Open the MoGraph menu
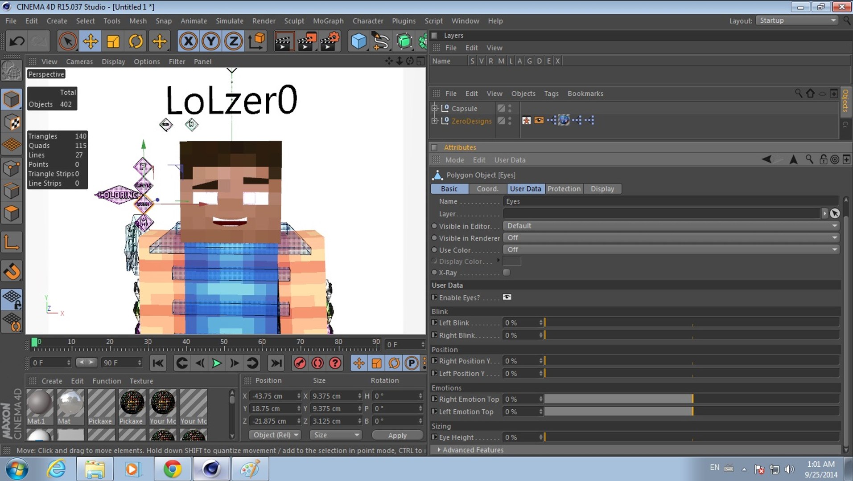This screenshot has height=481, width=853. (x=328, y=21)
